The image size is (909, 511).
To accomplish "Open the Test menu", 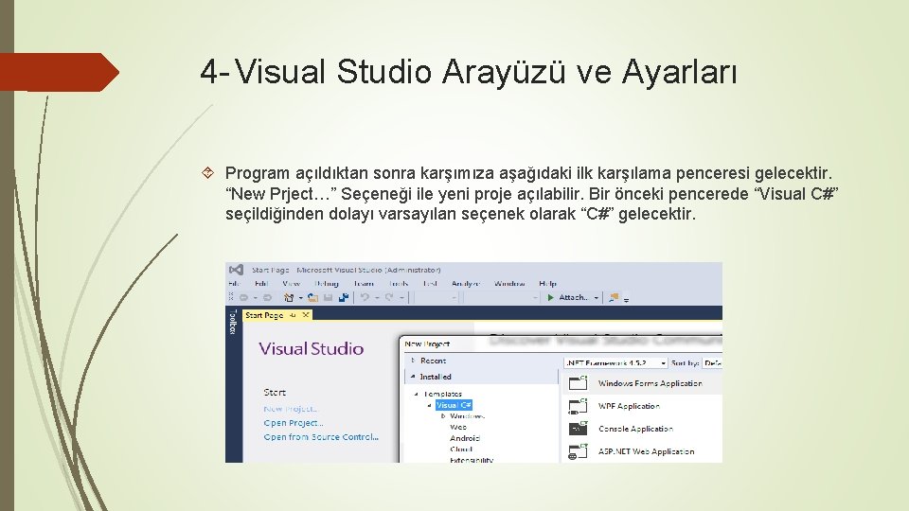I will (430, 283).
